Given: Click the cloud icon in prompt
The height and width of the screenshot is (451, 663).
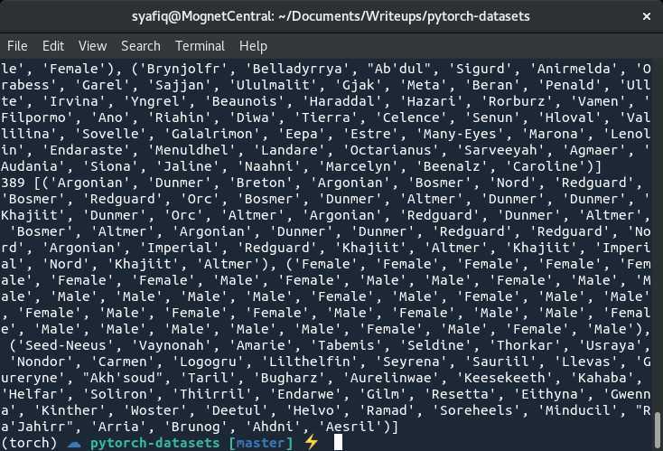Looking at the screenshot, I should click(x=74, y=444).
